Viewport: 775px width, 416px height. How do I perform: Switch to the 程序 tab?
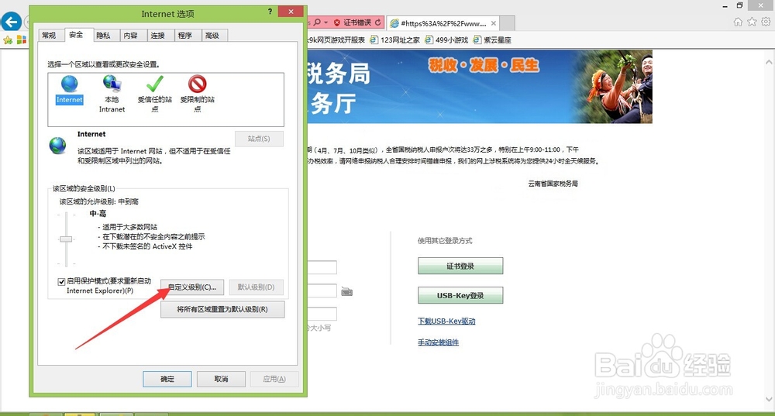point(185,35)
